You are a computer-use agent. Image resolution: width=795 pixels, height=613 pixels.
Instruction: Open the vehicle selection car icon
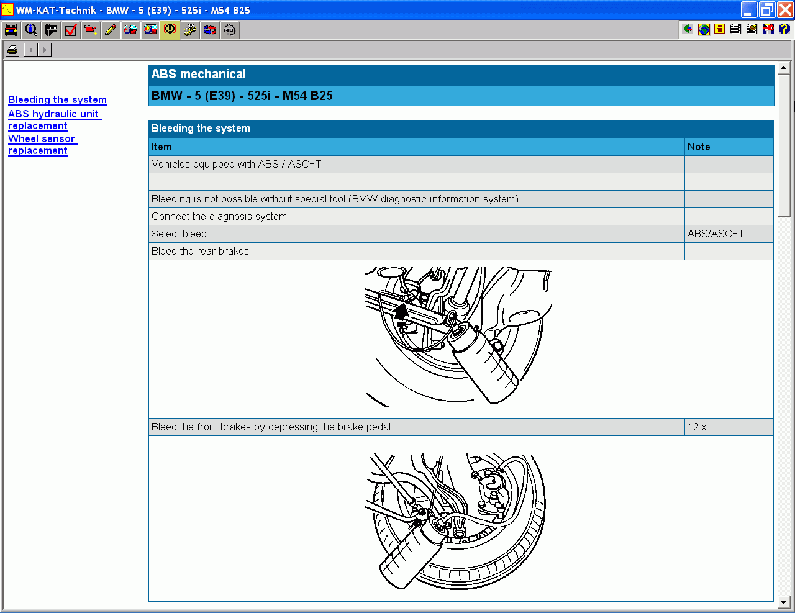(11, 30)
